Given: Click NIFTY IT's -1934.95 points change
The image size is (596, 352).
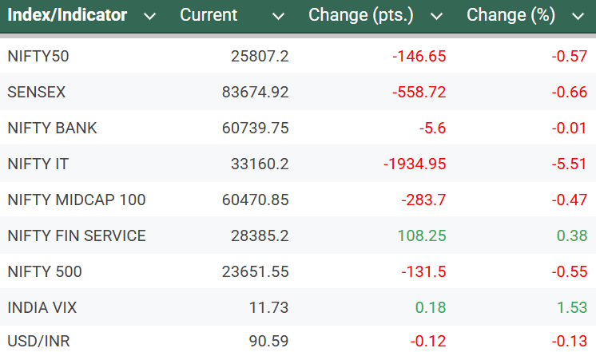Looking at the screenshot, I should [415, 164].
